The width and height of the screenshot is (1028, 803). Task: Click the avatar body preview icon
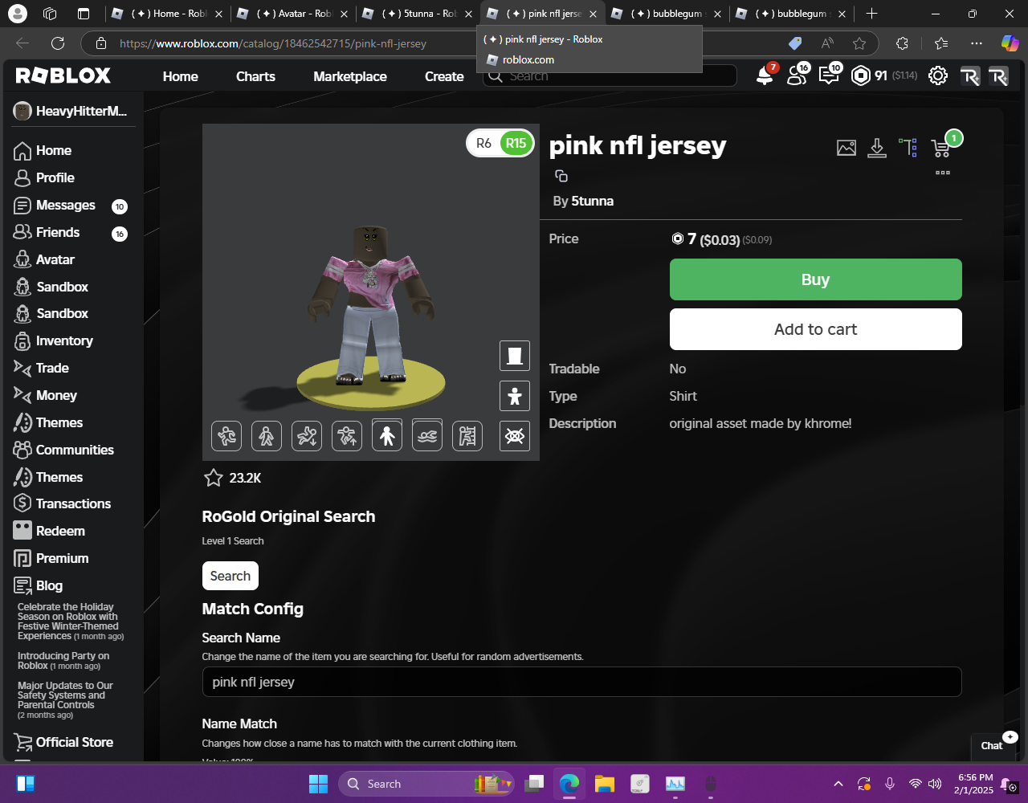point(515,396)
